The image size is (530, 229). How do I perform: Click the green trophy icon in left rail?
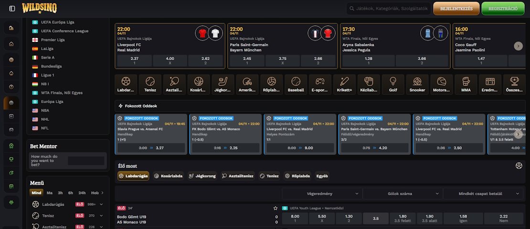(11, 159)
